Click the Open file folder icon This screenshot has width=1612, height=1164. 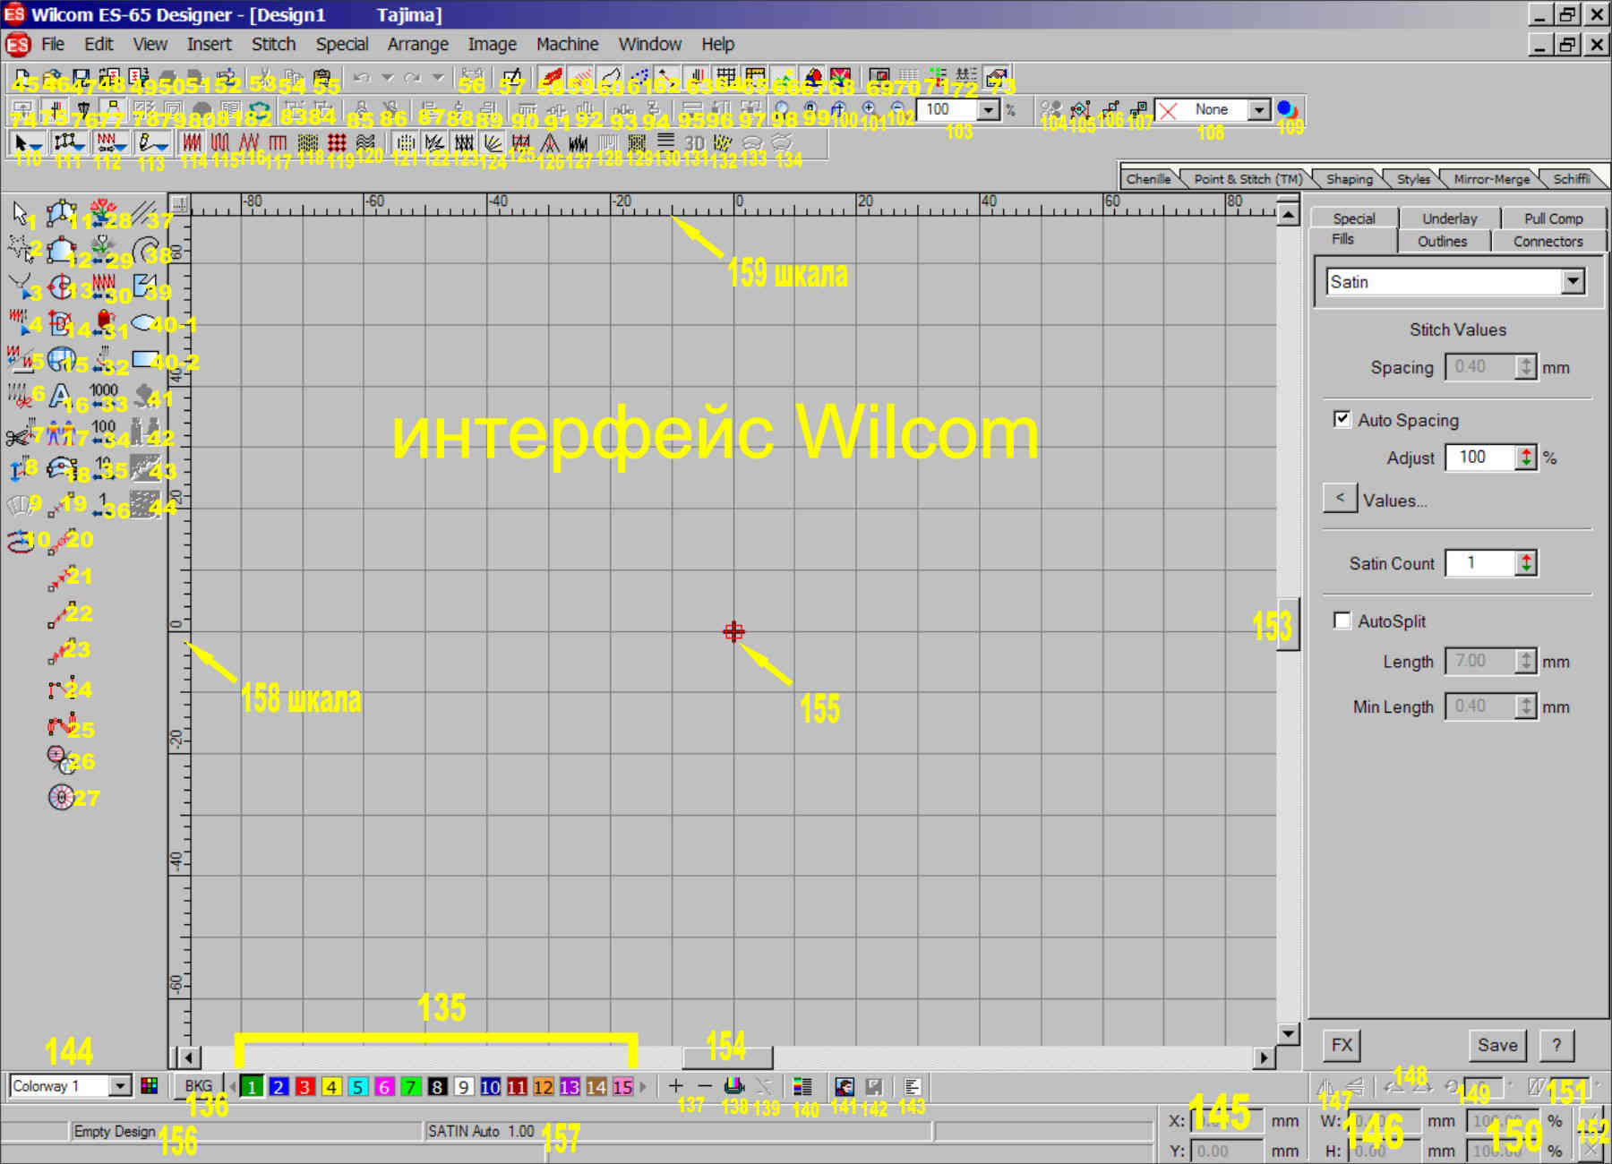(x=51, y=78)
